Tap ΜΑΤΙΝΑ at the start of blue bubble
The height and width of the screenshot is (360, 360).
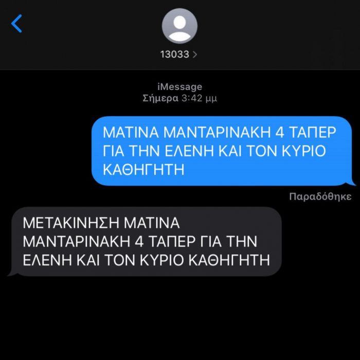click(131, 132)
